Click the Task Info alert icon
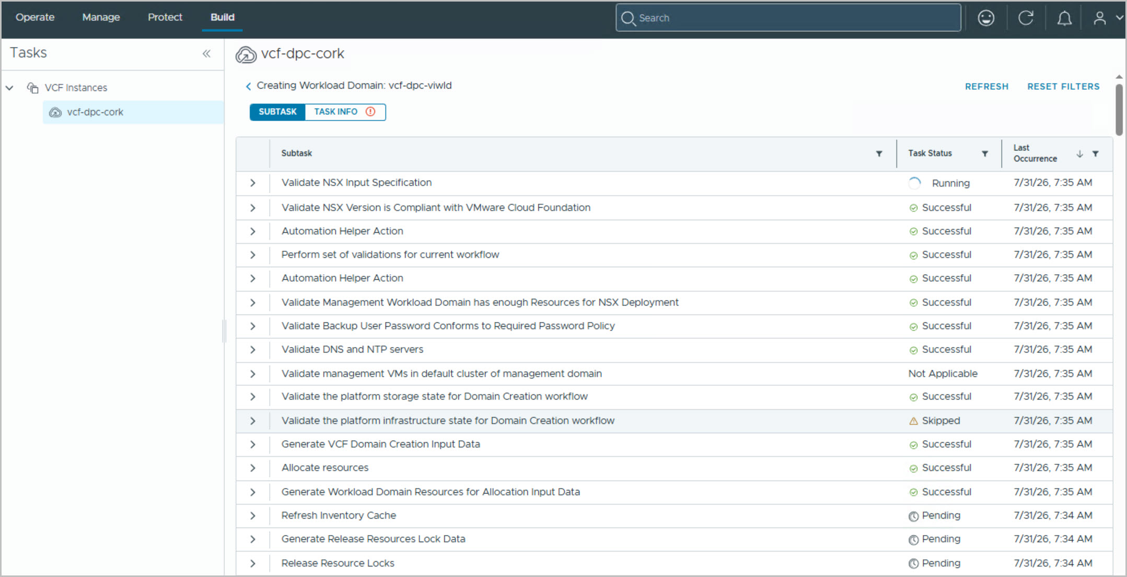 tap(370, 112)
